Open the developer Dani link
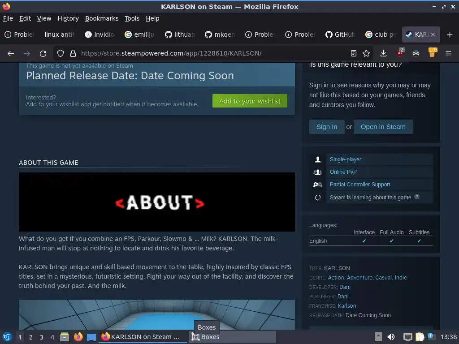The width and height of the screenshot is (459, 344). [345, 287]
